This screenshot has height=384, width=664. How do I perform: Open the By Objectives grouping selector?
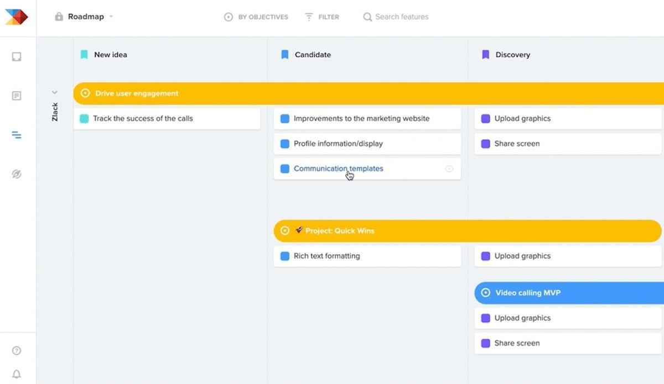[256, 17]
